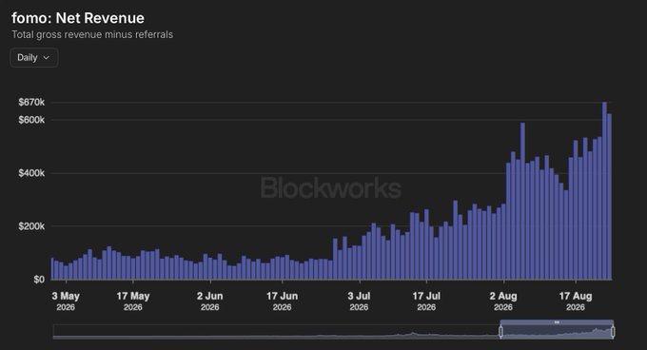Click the unselected area of the overview navigator
The width and height of the screenshot is (647, 350).
click(x=277, y=332)
